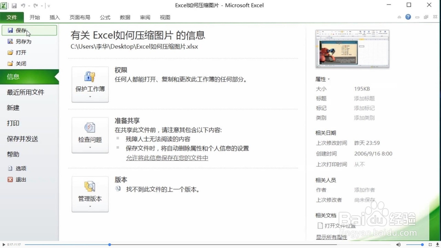Image resolution: width=441 pixels, height=248 pixels.
Task: Click the ribbon minimize caret icon
Action: (399, 17)
